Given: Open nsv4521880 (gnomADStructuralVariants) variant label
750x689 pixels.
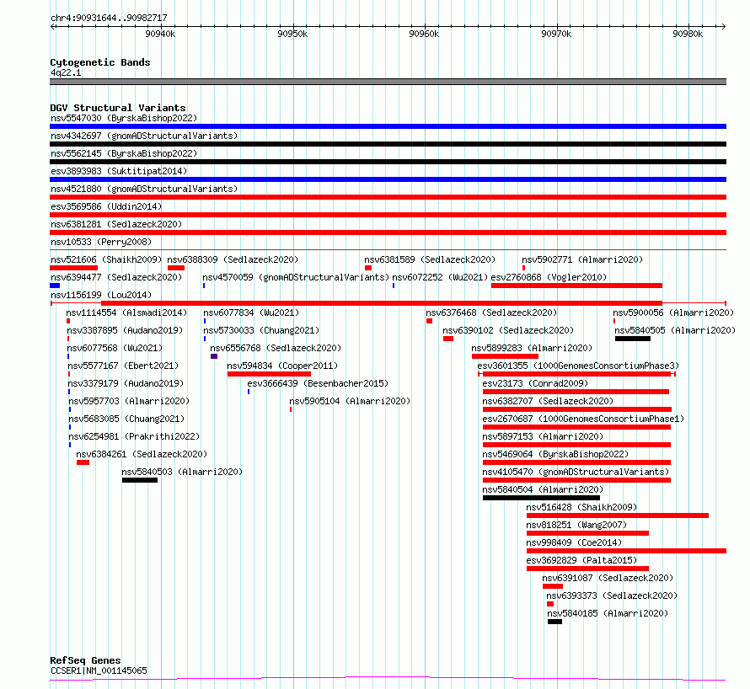Looking at the screenshot, I should (144, 189).
